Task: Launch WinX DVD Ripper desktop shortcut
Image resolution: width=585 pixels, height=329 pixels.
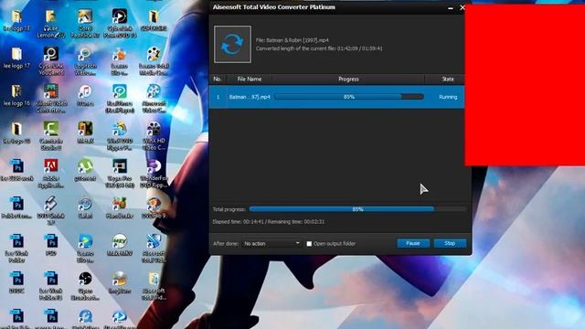Action: [x=120, y=136]
